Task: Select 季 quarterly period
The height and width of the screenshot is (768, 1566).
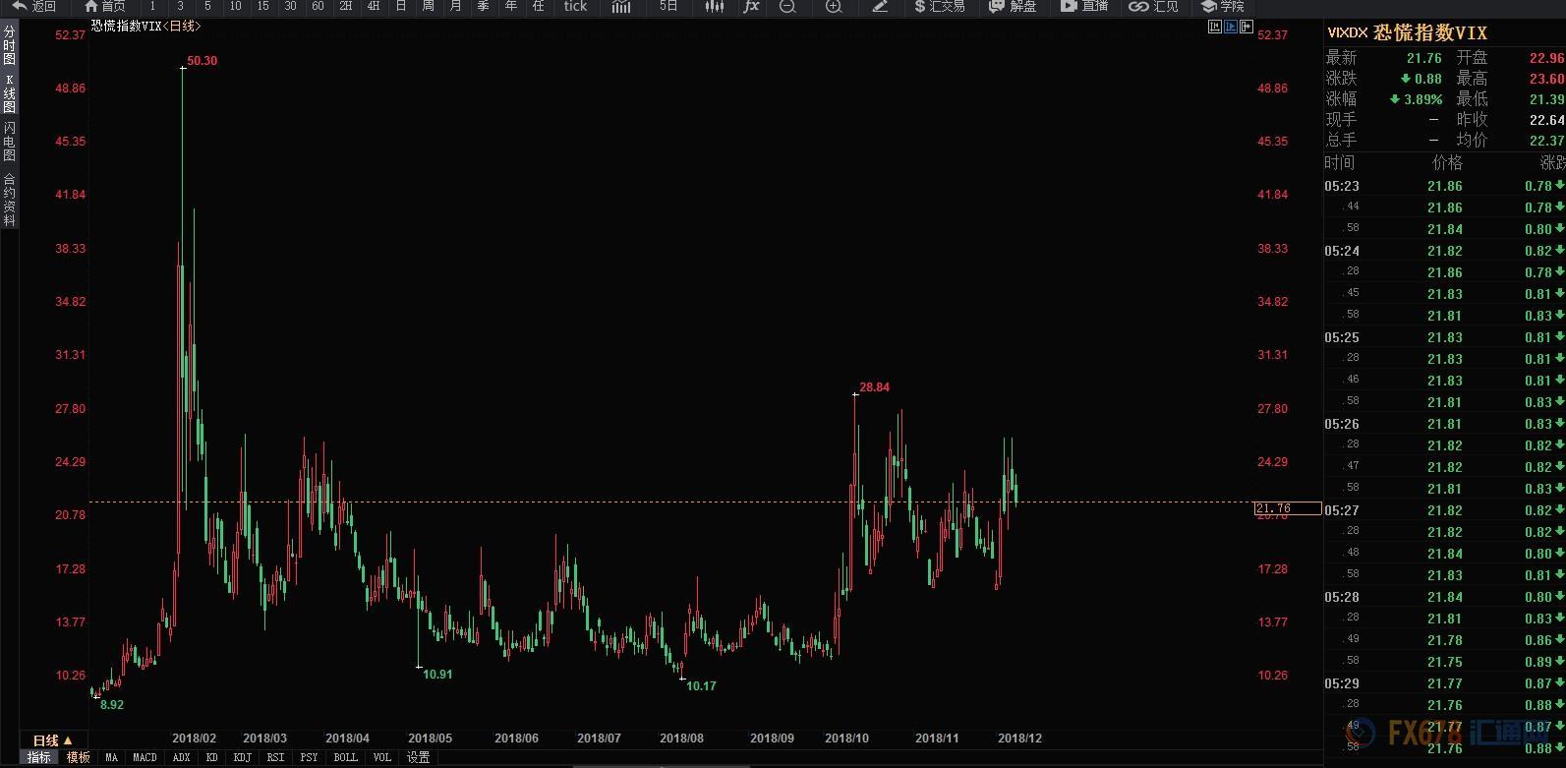Action: point(483,6)
